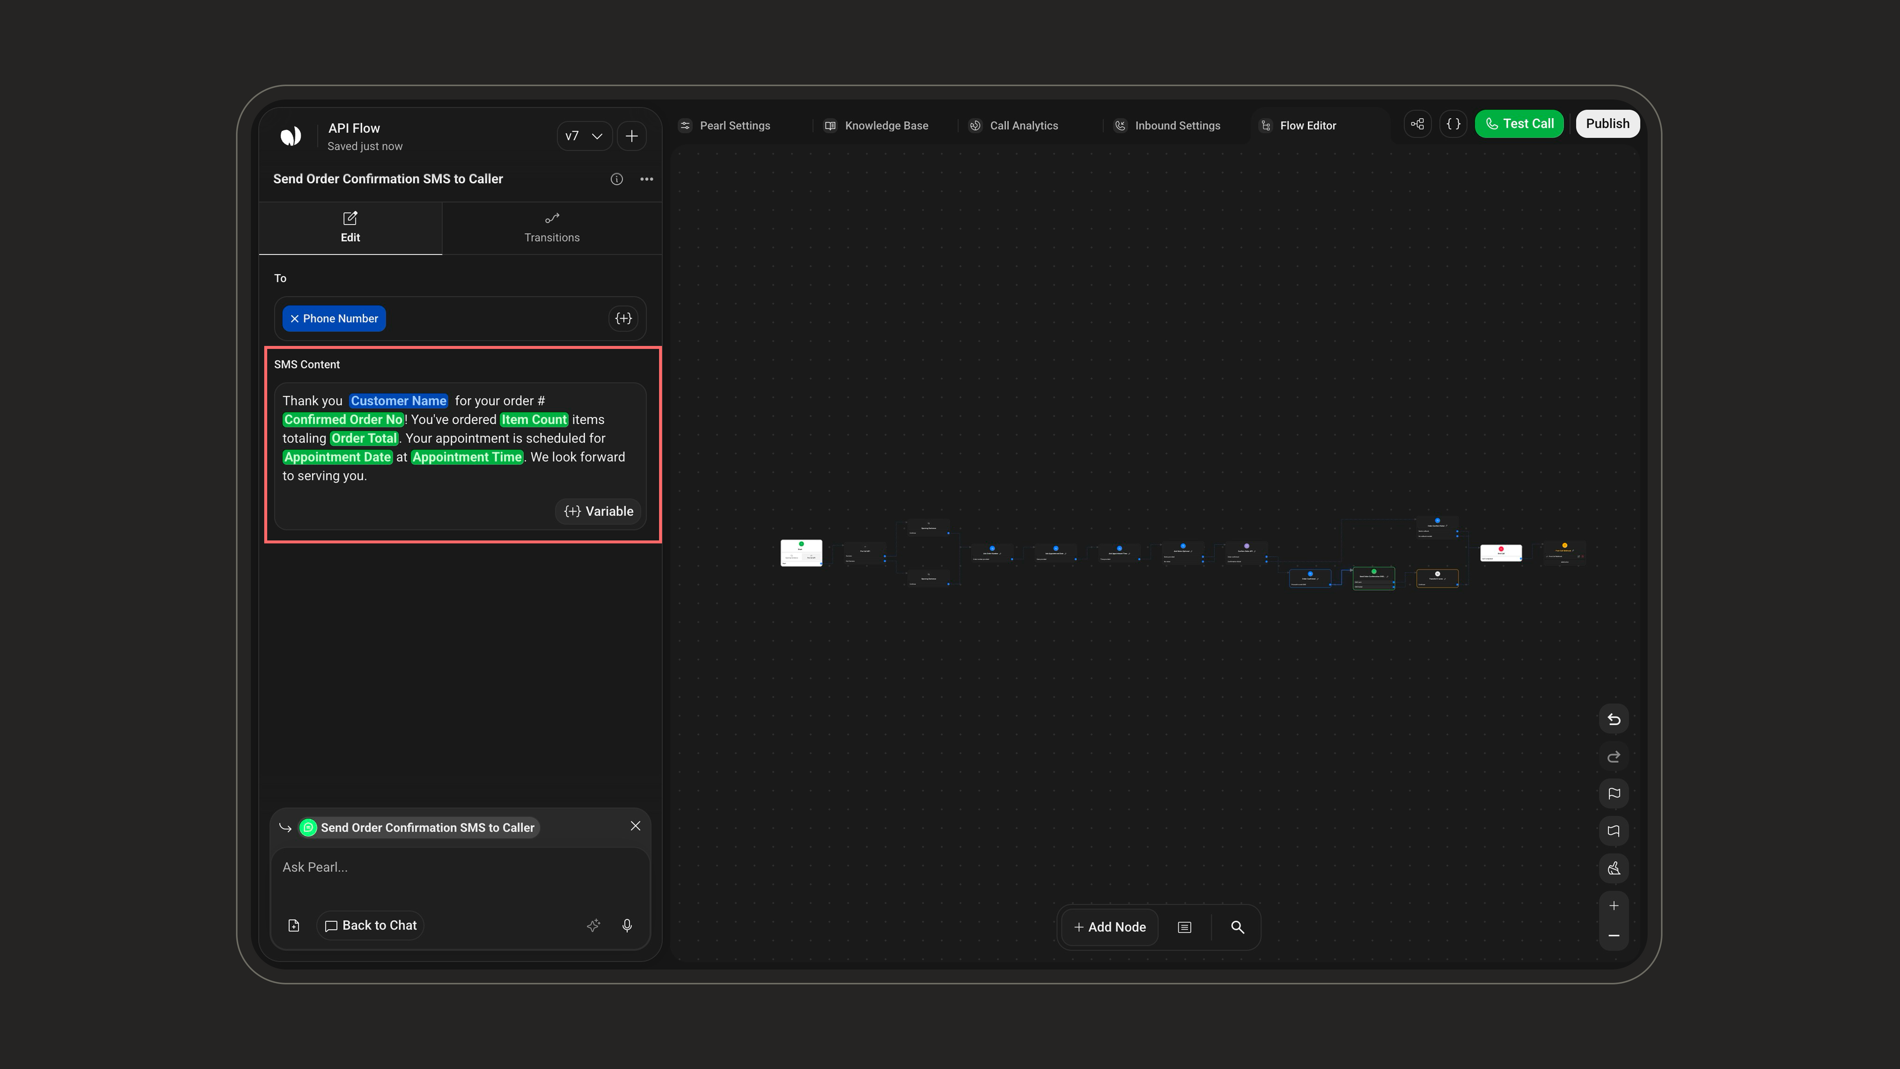
Task: Click the Appointment Time variable tag
Action: (467, 457)
